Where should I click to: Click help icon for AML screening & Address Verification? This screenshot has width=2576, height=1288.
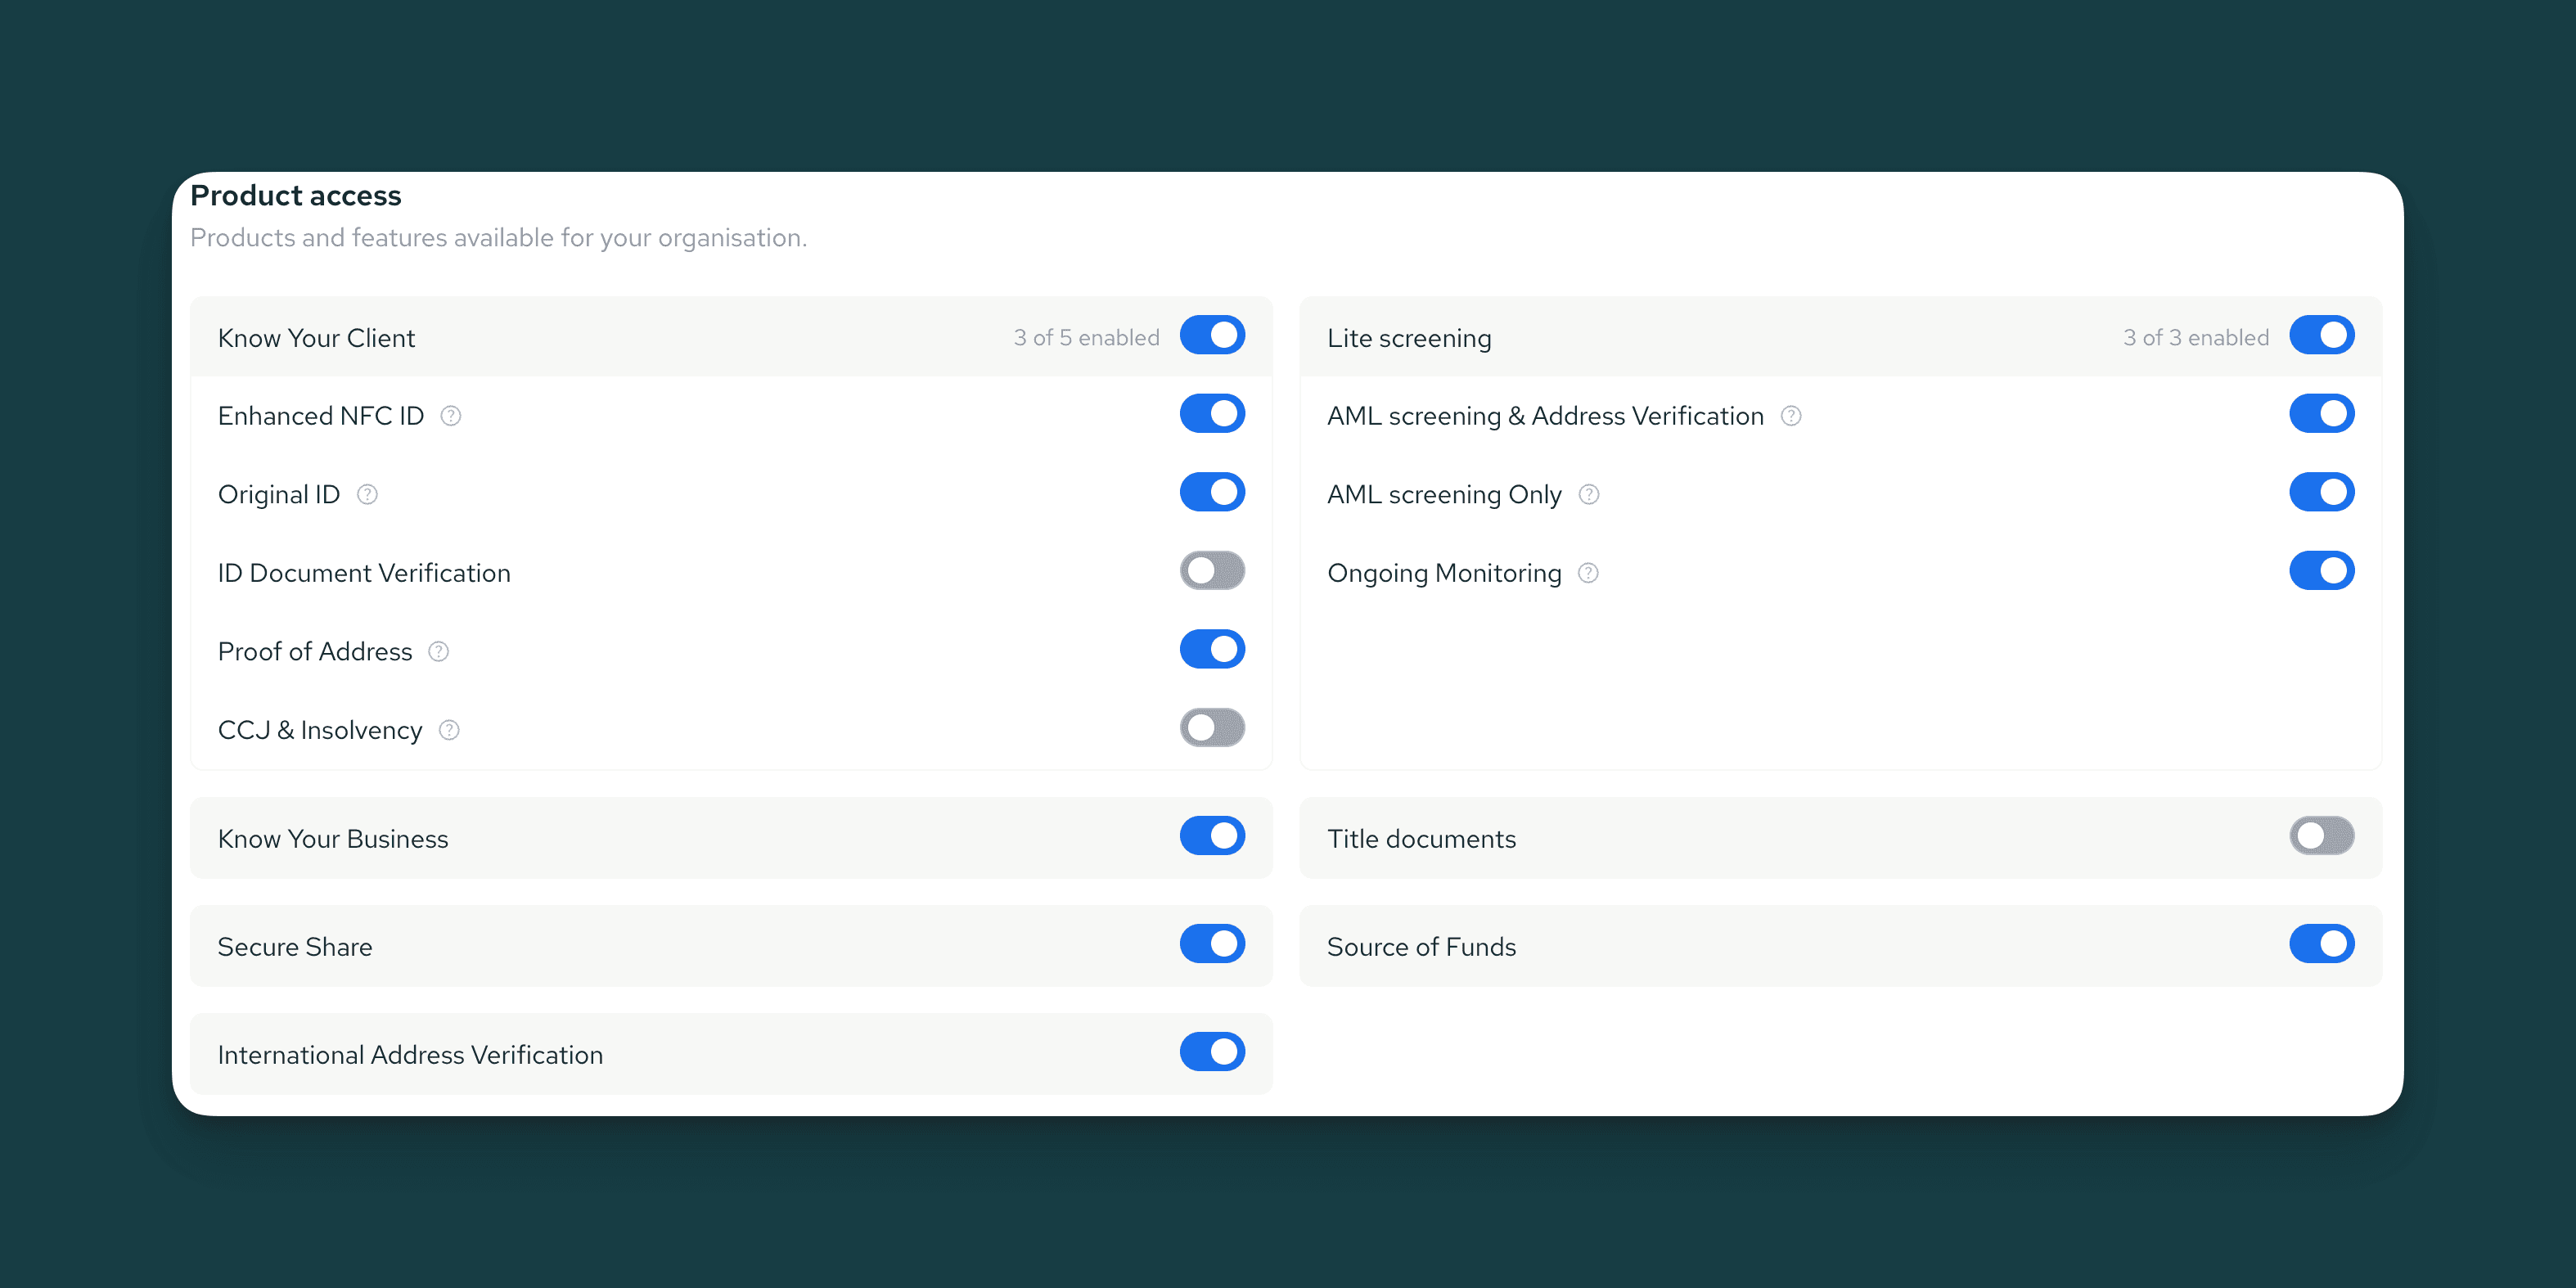pos(1791,416)
